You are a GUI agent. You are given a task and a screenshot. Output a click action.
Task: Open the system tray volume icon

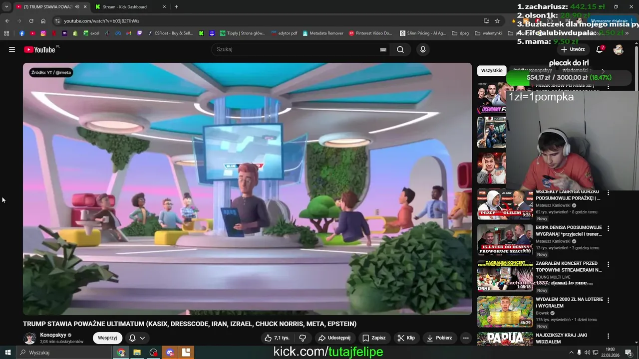coord(587,353)
